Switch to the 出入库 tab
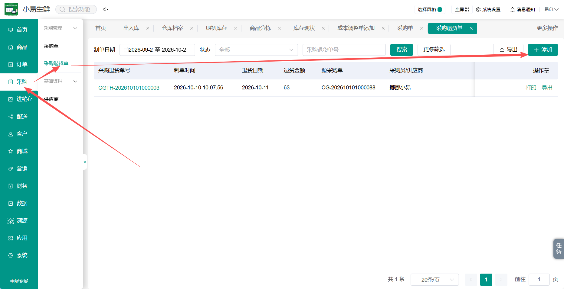This screenshot has height=289, width=564. click(131, 28)
